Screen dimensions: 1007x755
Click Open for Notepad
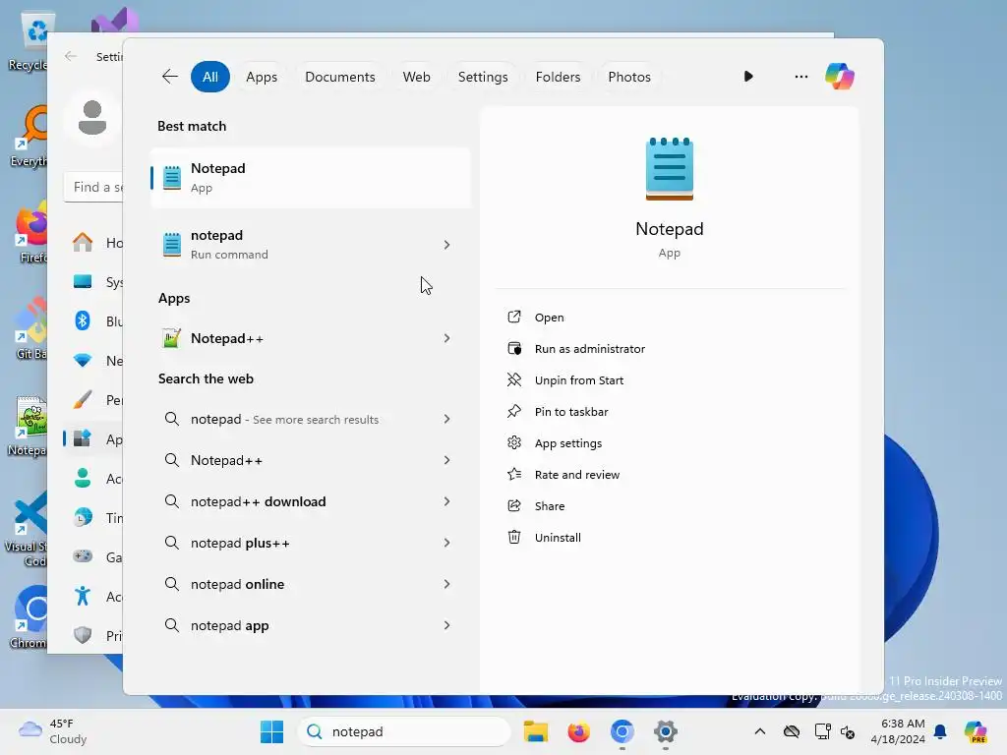click(549, 318)
